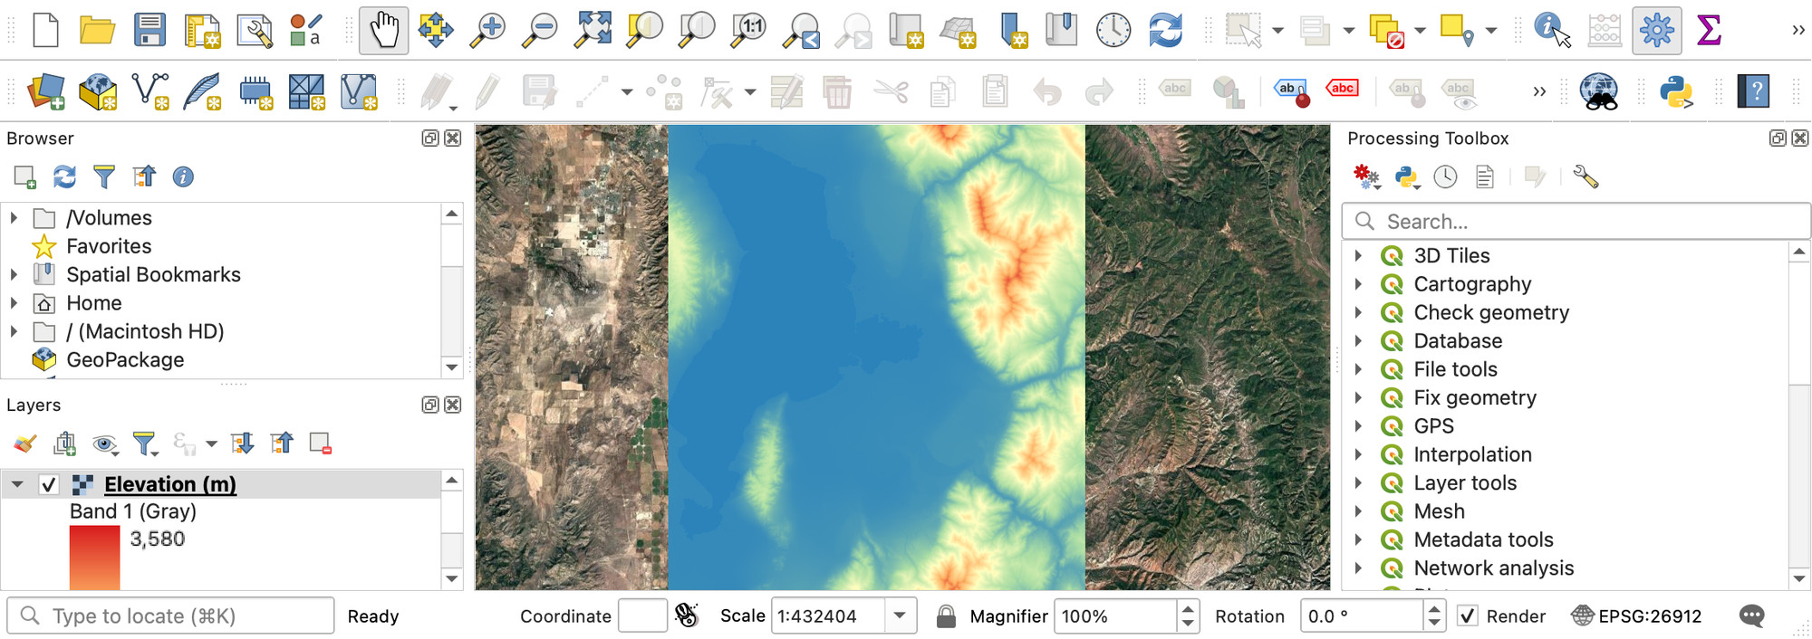1812x639 pixels.
Task: Select the Zoom Out magnifier tool
Action: pyautogui.click(x=541, y=30)
